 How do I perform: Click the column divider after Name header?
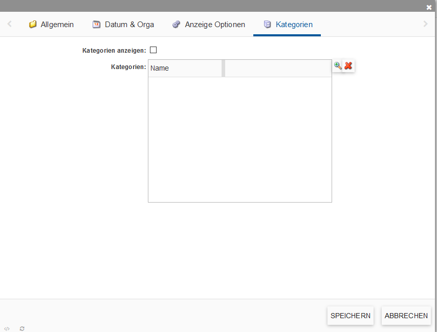pyautogui.click(x=223, y=68)
